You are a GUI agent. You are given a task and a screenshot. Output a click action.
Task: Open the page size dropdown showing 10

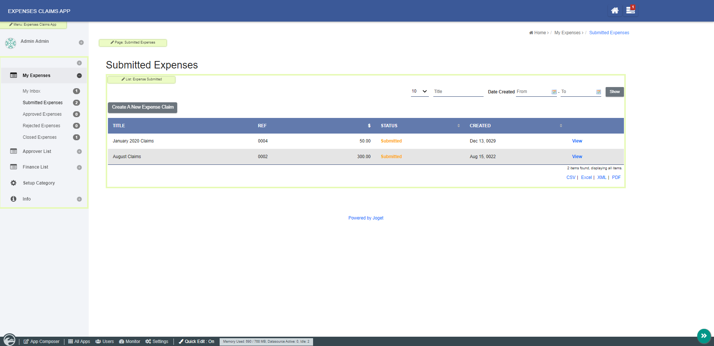coord(420,92)
